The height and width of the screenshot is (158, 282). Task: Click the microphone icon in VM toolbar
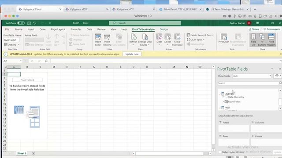[x=255, y=16]
